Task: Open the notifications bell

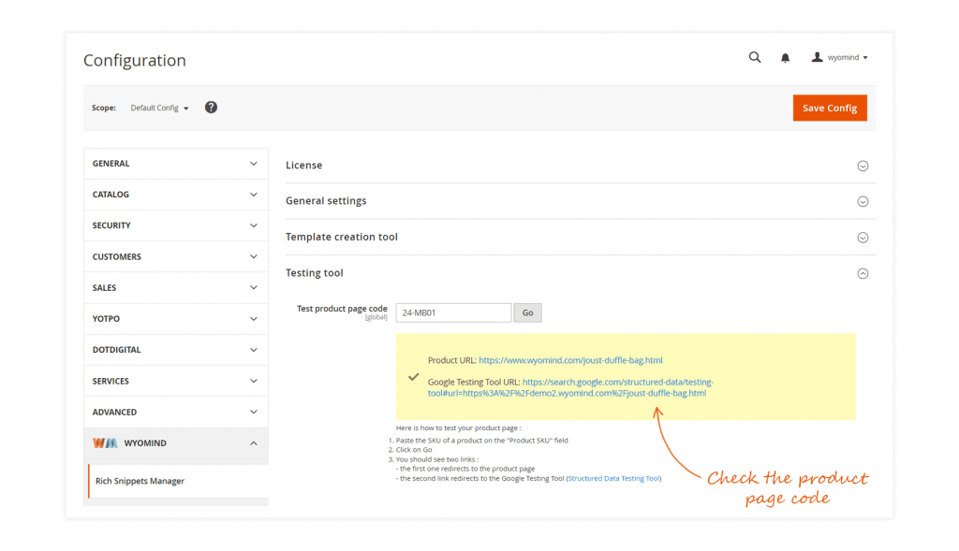Action: coord(785,58)
